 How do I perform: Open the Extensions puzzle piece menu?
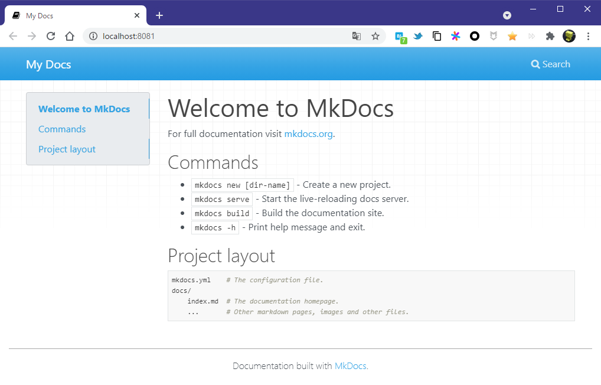(x=550, y=36)
